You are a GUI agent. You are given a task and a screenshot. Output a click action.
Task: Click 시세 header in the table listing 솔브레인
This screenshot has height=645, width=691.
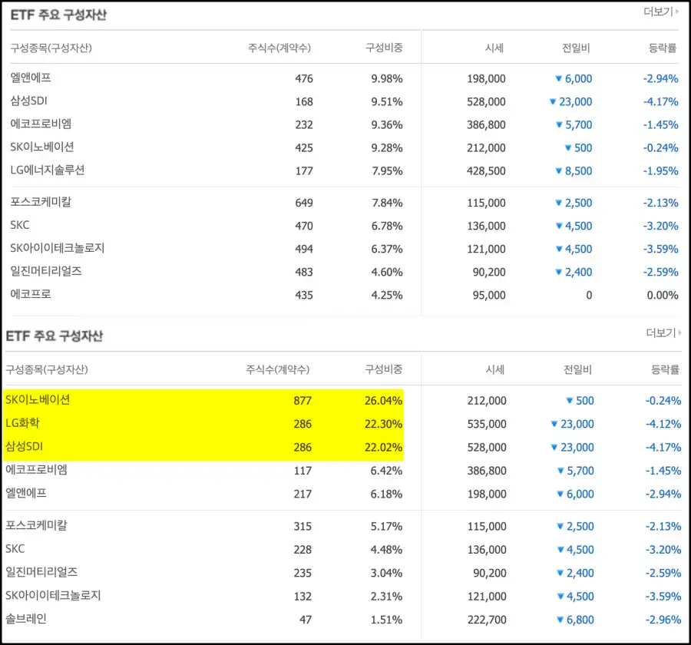(495, 369)
